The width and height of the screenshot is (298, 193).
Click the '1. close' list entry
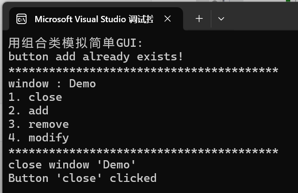(x=35, y=97)
